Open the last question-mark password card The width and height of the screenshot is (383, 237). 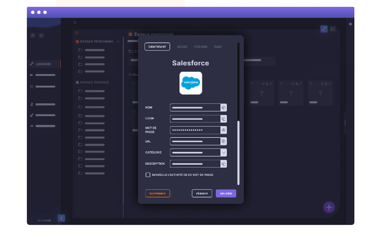coord(320,93)
